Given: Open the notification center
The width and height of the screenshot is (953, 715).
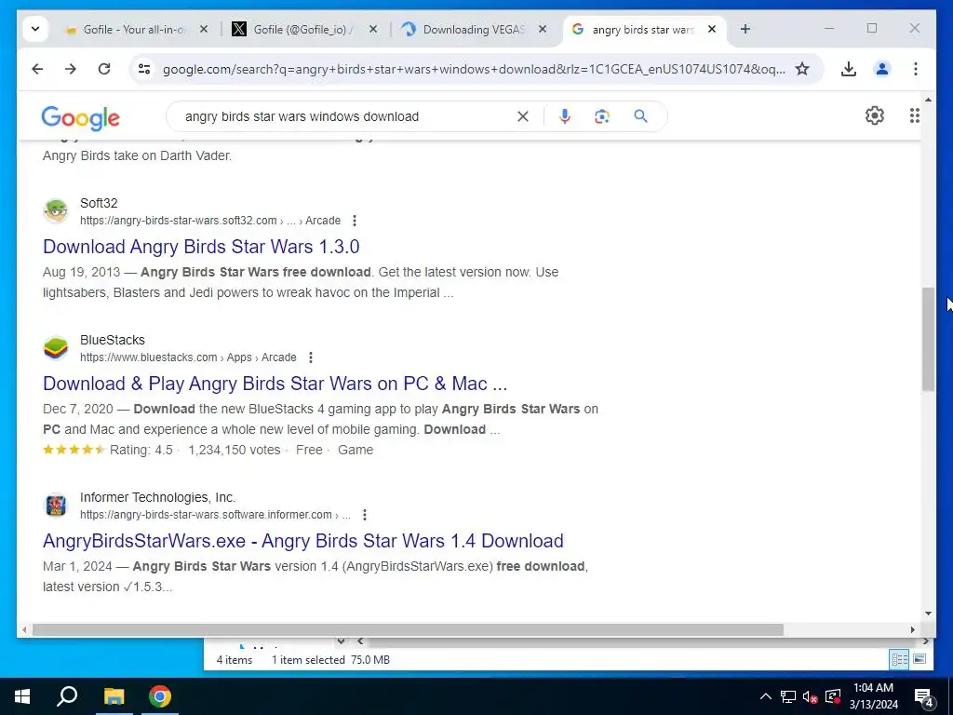Looking at the screenshot, I should (x=924, y=696).
